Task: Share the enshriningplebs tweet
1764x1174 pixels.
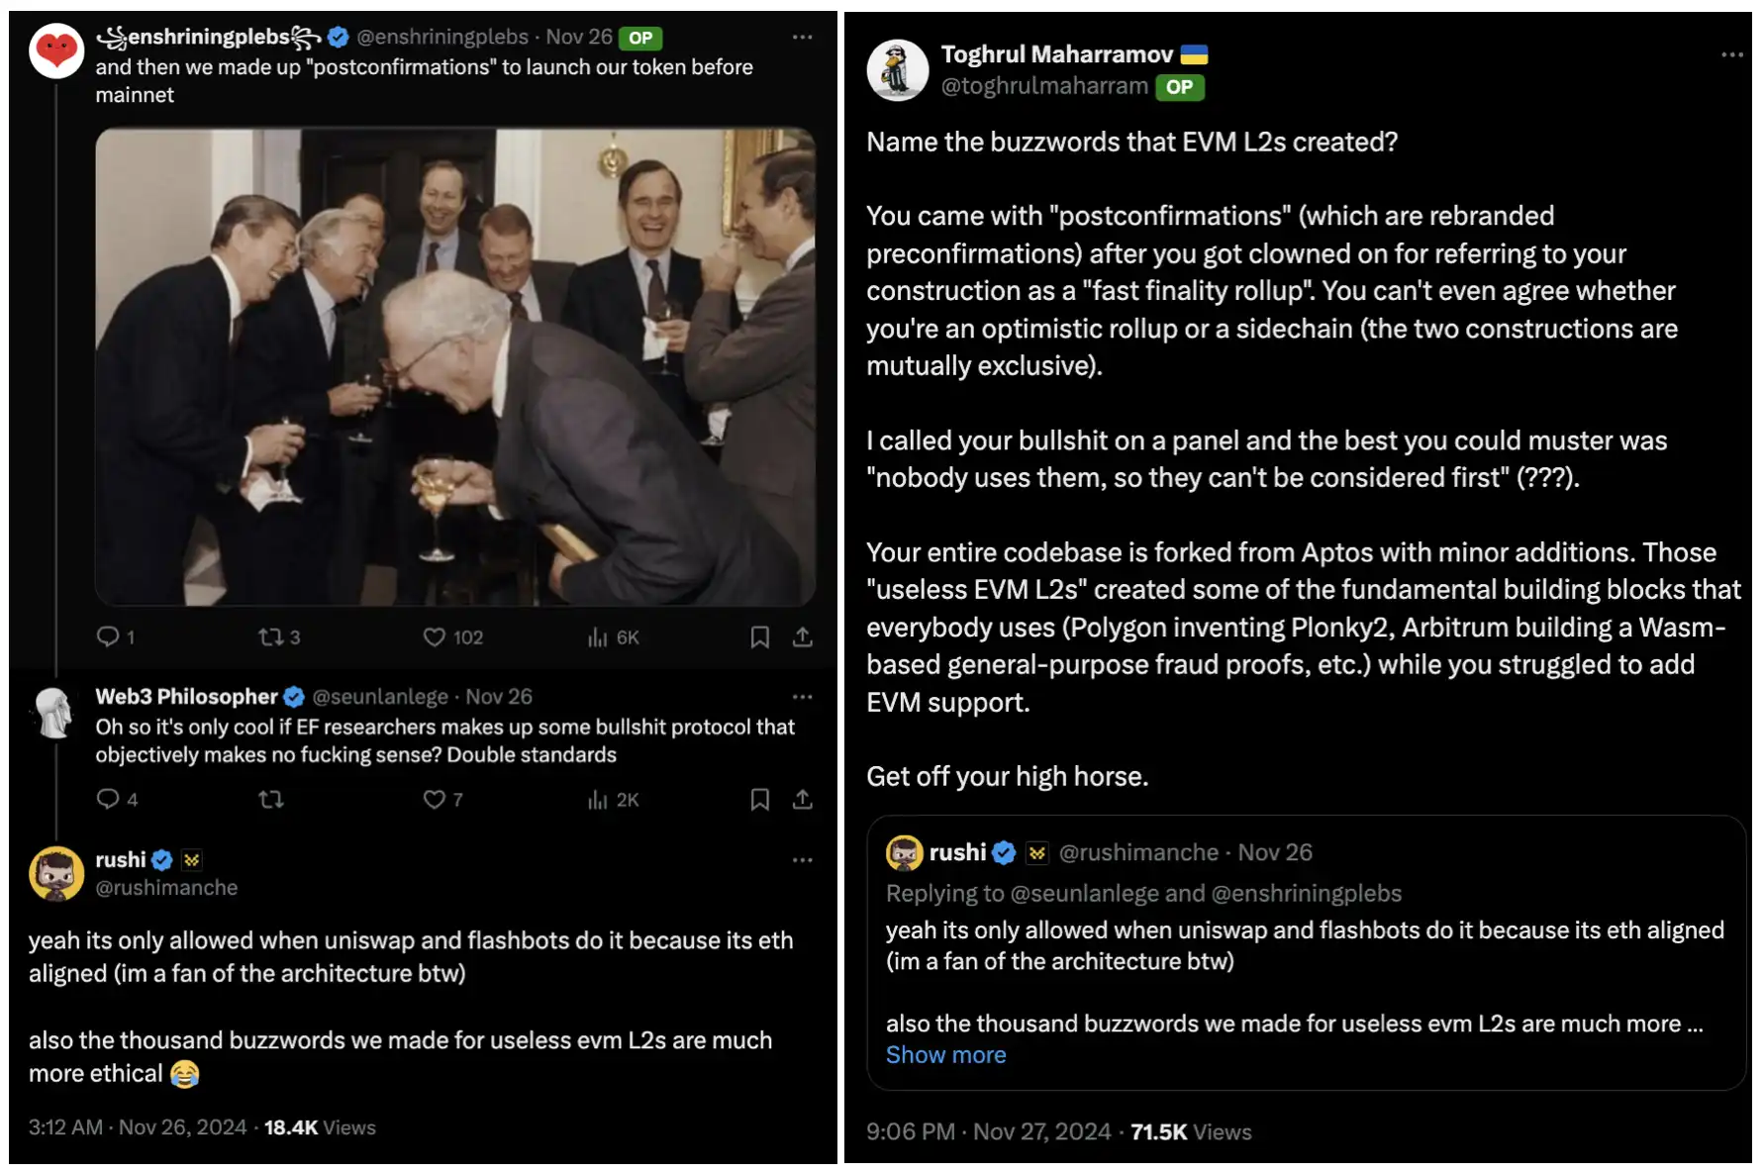Action: [803, 636]
